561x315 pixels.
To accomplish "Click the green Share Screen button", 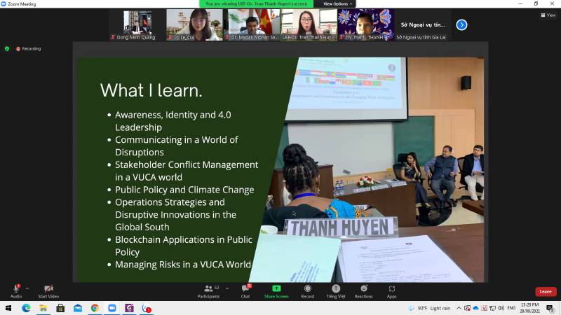I will pos(276,290).
